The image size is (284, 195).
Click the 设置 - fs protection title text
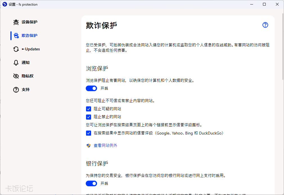click(x=23, y=5)
